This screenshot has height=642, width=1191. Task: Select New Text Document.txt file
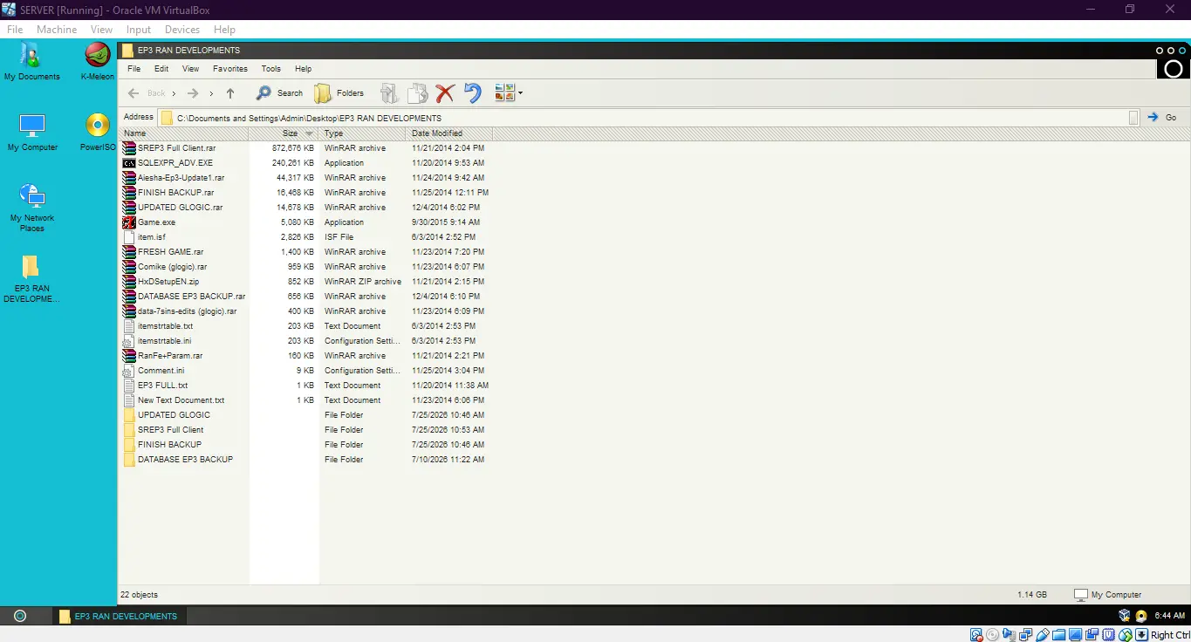coord(181,400)
